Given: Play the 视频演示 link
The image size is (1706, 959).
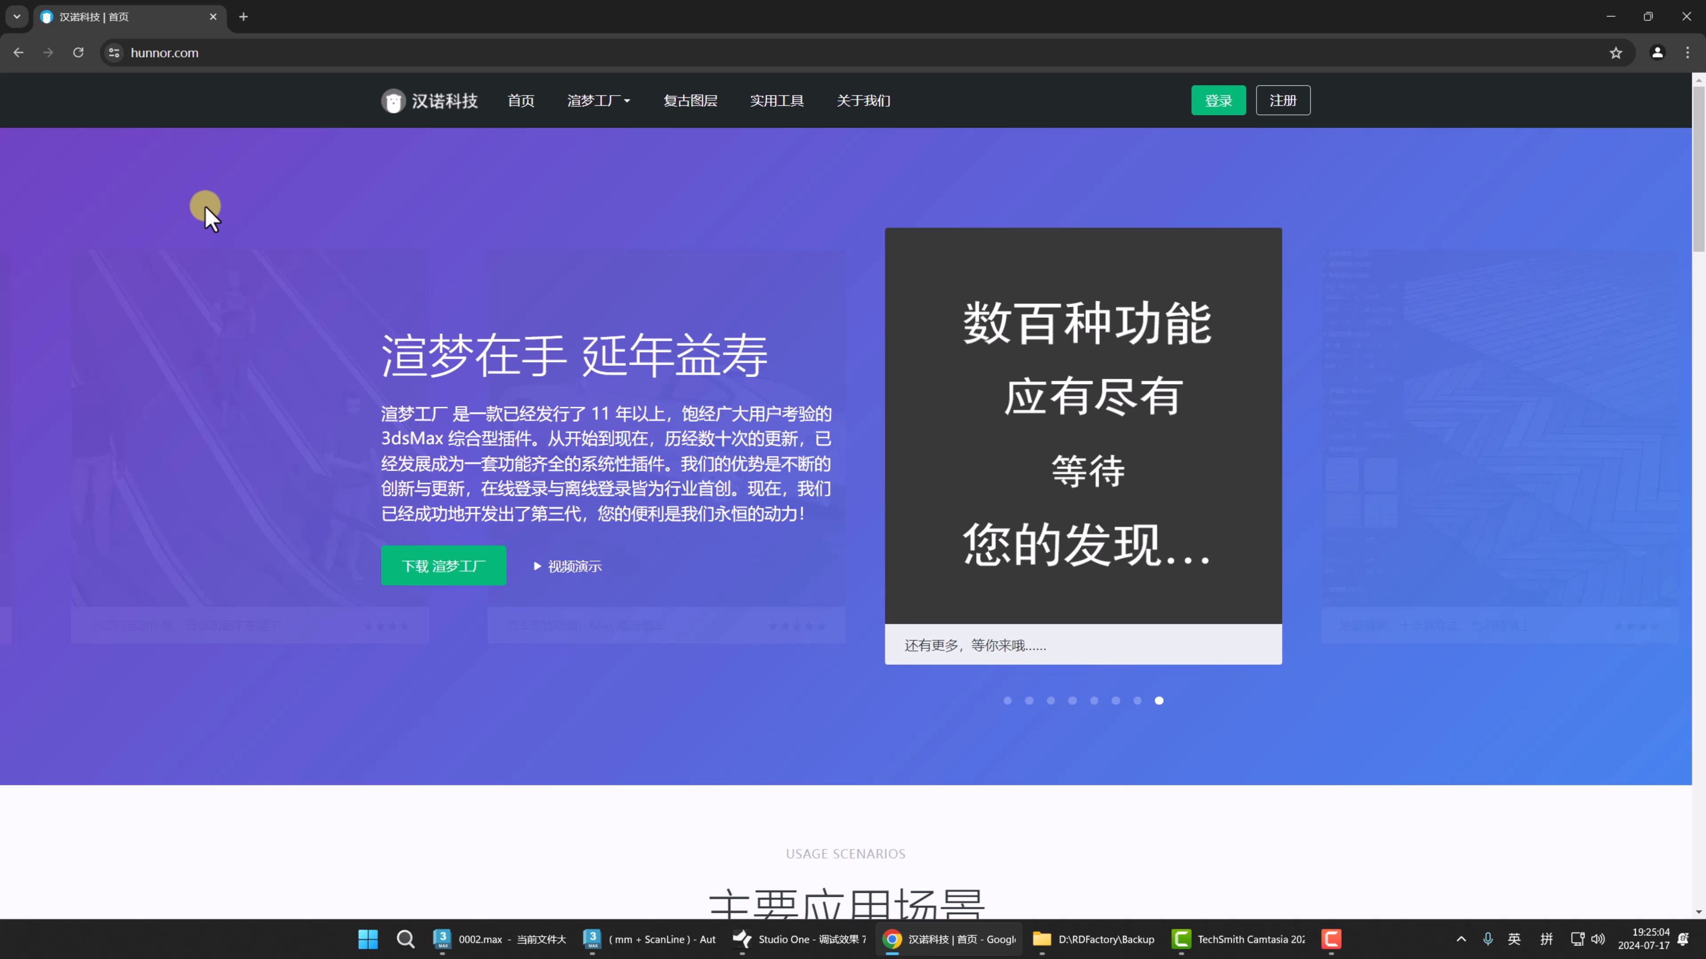Looking at the screenshot, I should 568,566.
